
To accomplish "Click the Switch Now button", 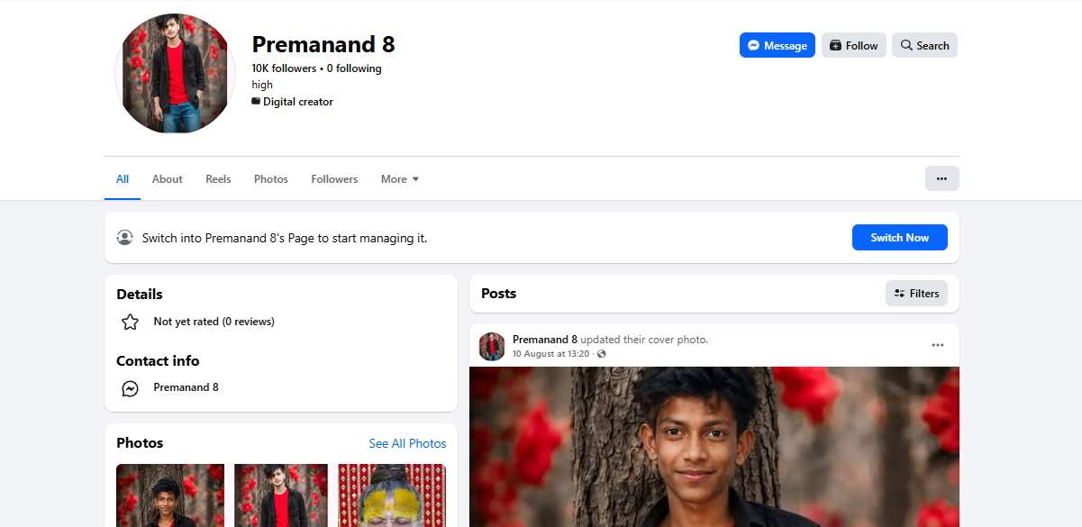I will click(899, 238).
